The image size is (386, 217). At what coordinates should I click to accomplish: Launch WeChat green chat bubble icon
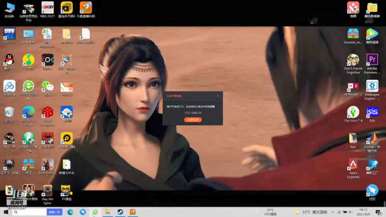(x=47, y=88)
